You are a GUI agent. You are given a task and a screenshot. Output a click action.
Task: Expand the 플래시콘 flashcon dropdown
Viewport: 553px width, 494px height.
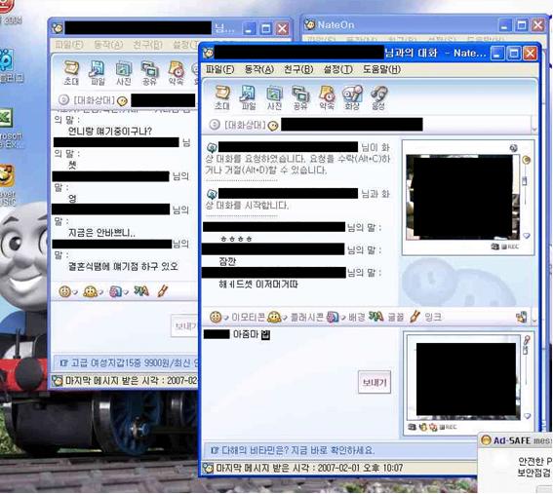[284, 318]
